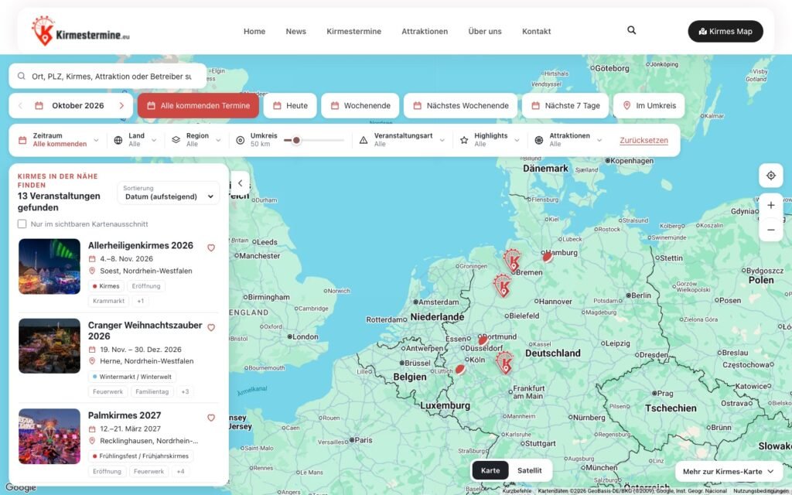This screenshot has height=495, width=792.
Task: Click the Familientag tag
Action: pyautogui.click(x=152, y=391)
